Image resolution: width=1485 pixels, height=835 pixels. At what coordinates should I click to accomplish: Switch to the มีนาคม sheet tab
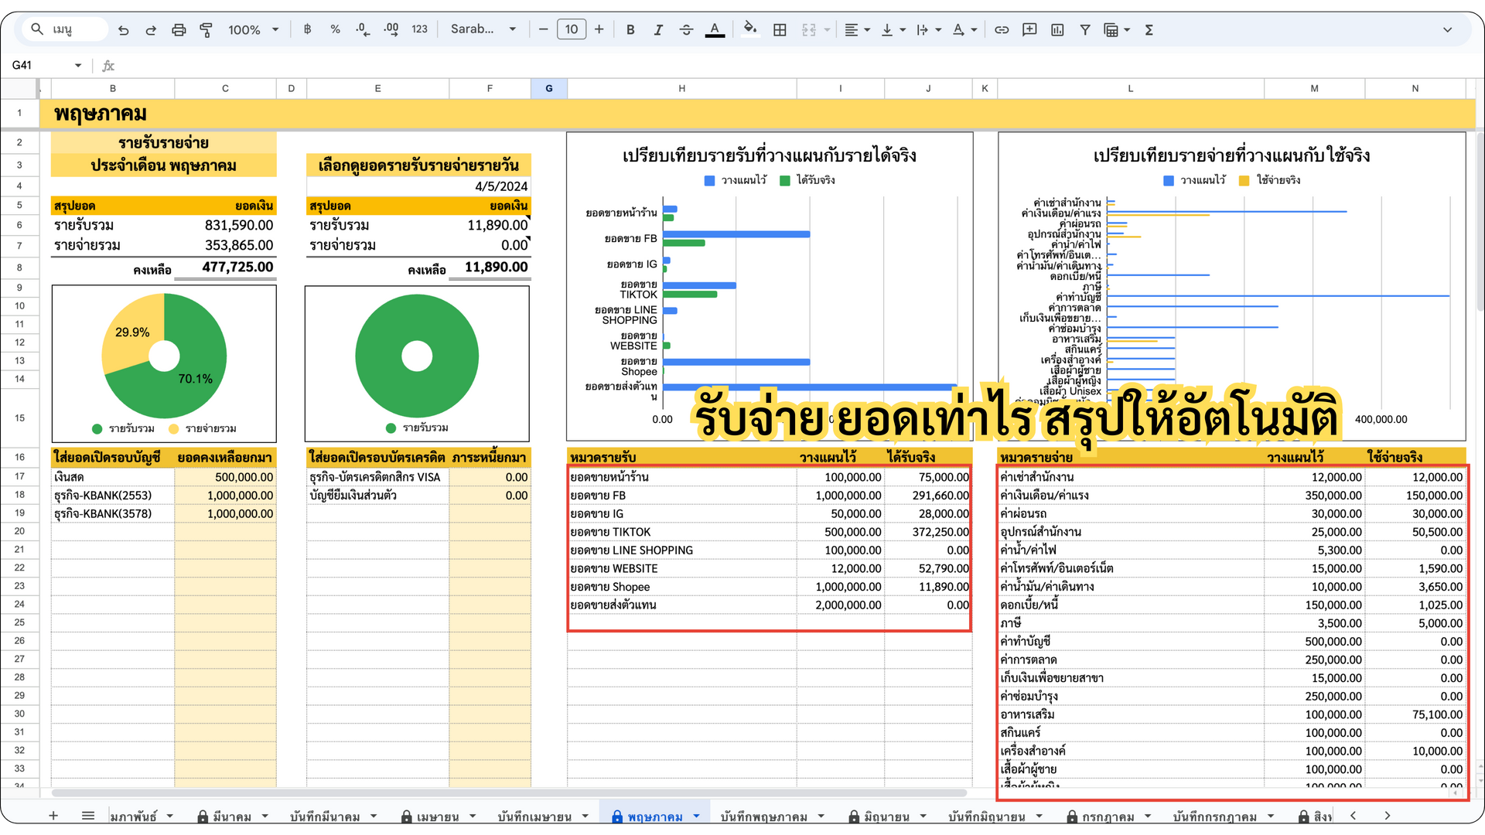(x=232, y=816)
